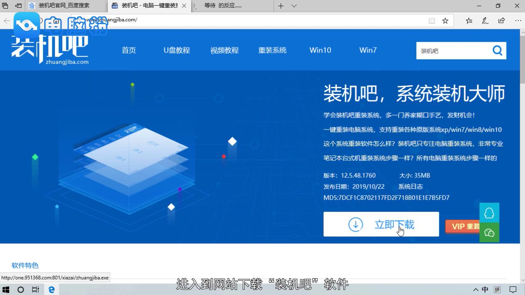Click the set tabs aside icon

click(x=18, y=6)
